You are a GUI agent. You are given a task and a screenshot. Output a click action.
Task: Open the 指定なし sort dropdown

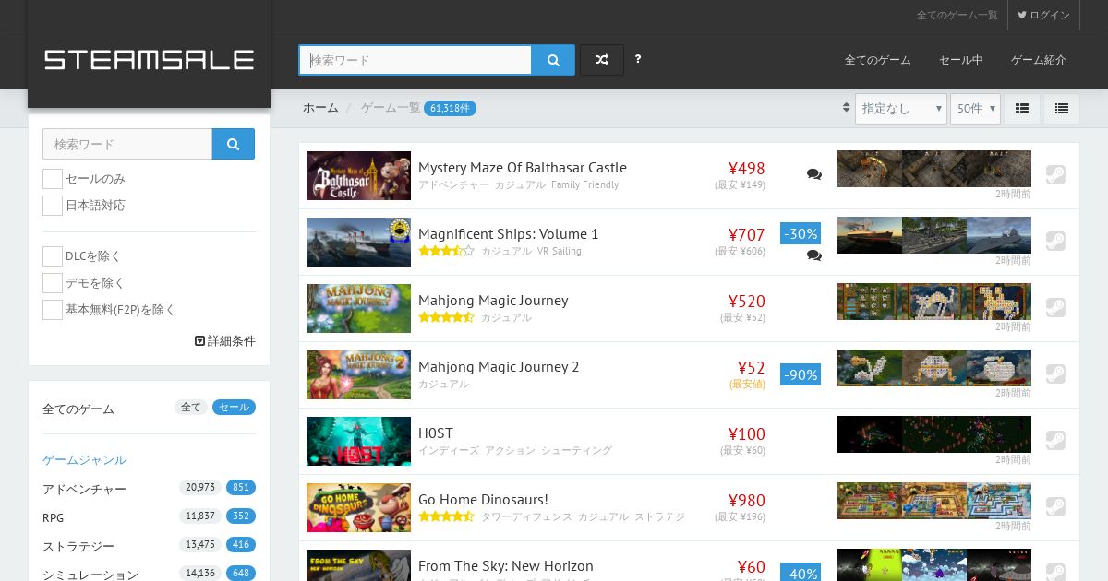(901, 109)
